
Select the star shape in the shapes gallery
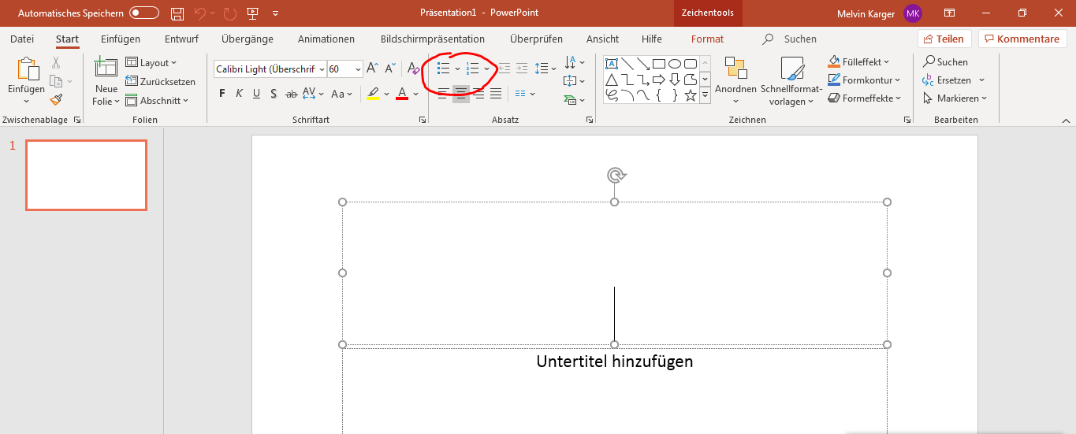691,95
